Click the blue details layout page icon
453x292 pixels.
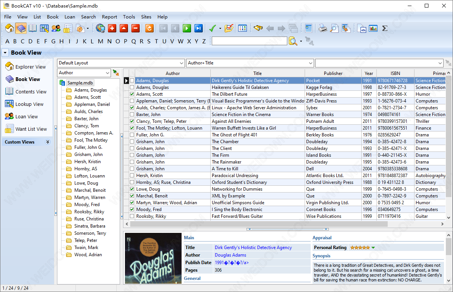click(309, 28)
